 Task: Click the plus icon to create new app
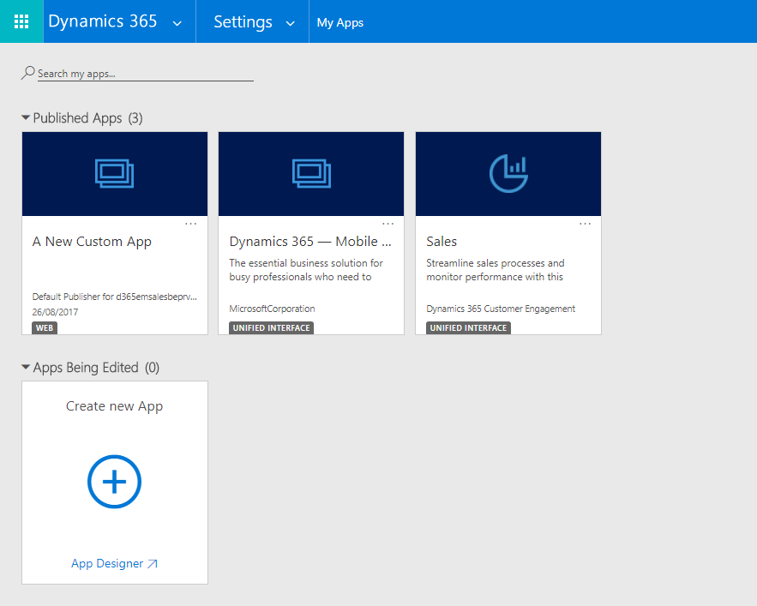tap(114, 482)
